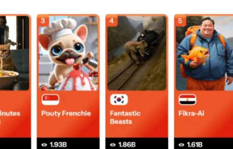The height and width of the screenshot is (149, 233).
Task: Click the 1.86B view count
Action: (x=127, y=145)
